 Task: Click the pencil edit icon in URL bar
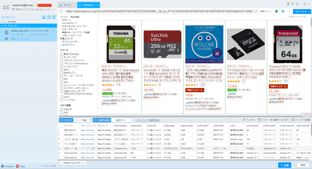[256, 11]
